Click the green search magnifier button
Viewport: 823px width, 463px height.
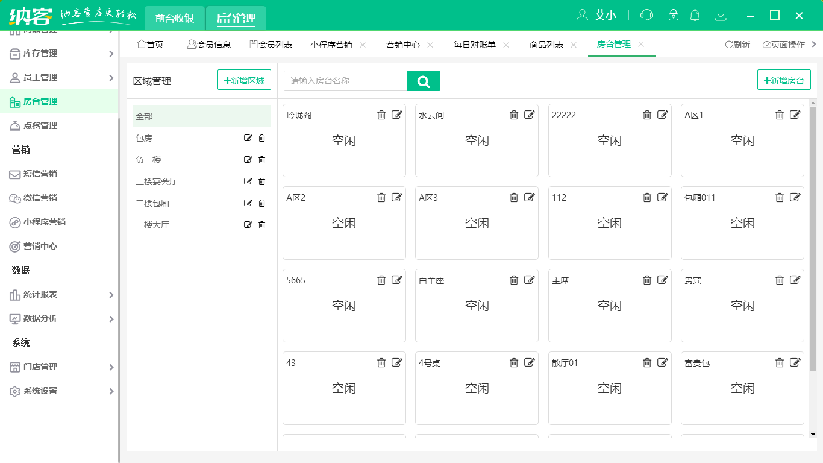click(x=424, y=80)
